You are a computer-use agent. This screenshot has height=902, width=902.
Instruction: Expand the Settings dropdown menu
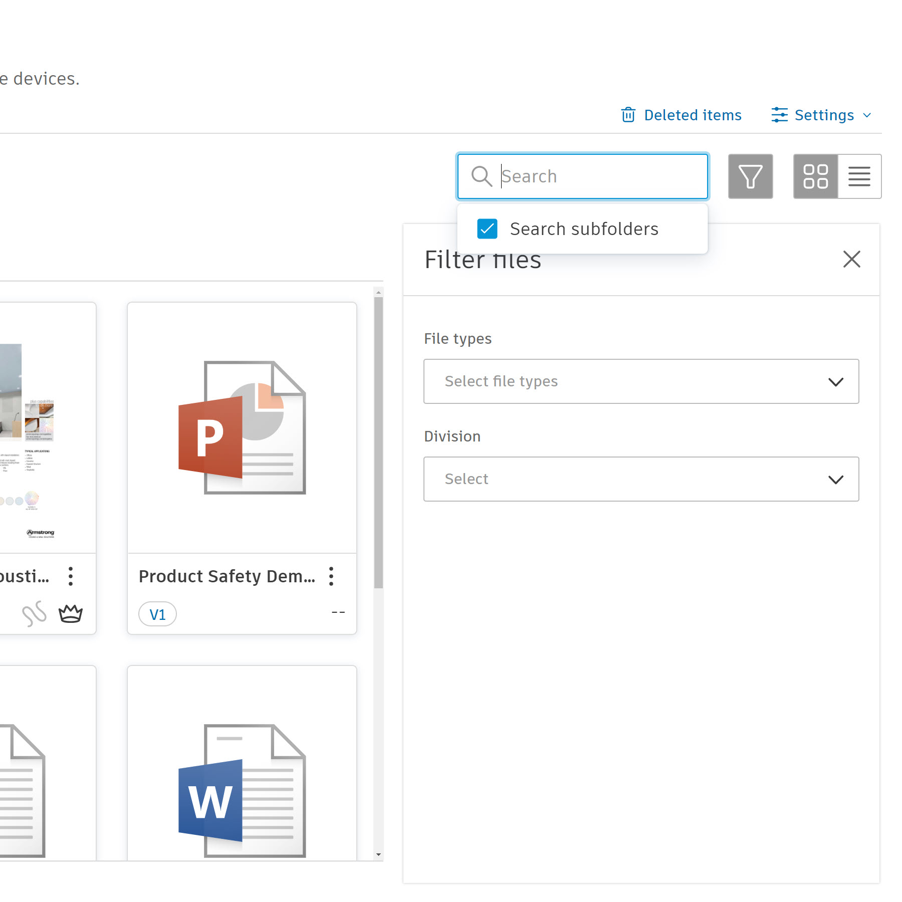(822, 115)
